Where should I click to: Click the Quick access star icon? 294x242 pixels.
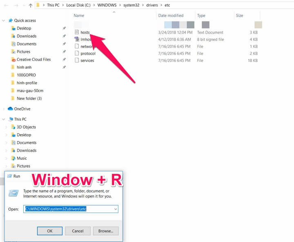pyautogui.click(x=11, y=20)
